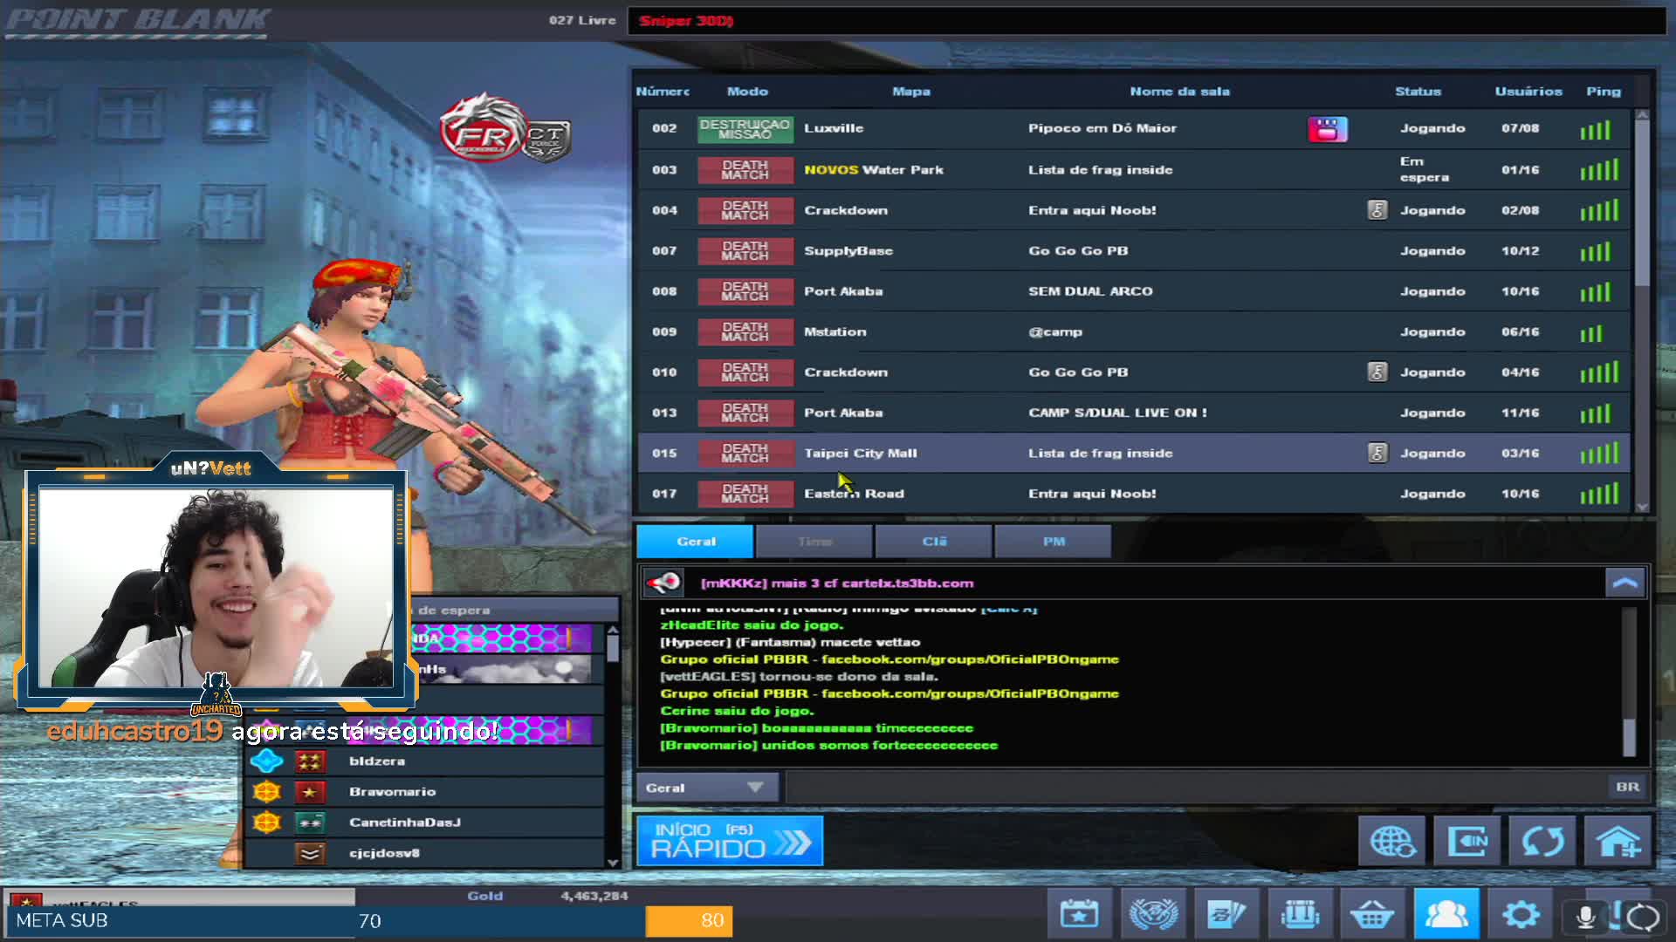Click the player list scroll down arrow

point(613,863)
